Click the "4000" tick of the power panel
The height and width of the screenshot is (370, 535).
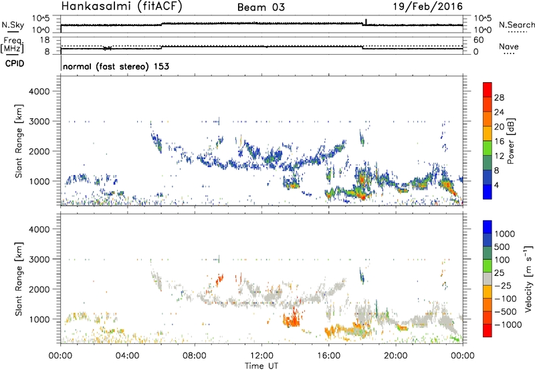tap(39, 91)
